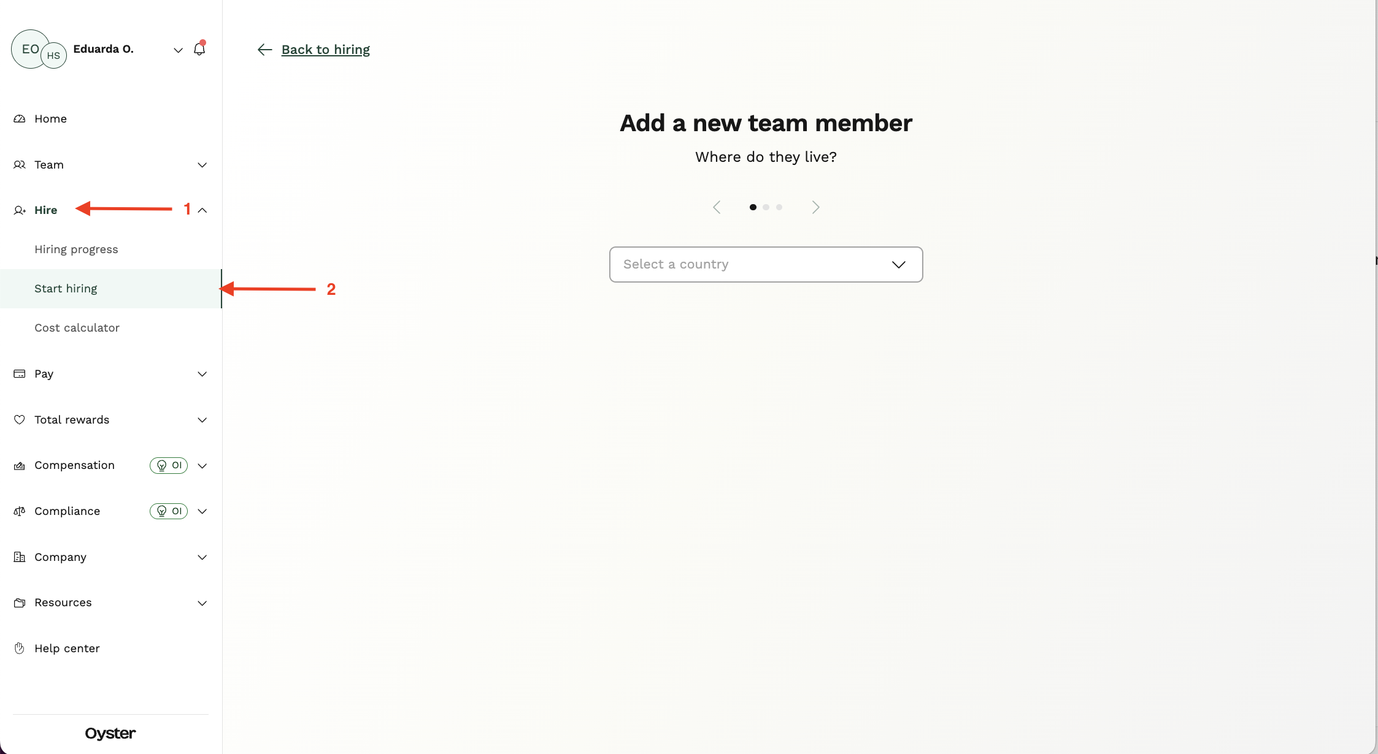This screenshot has height=754, width=1378.
Task: Select the third carousel step dot
Action: [x=779, y=207]
